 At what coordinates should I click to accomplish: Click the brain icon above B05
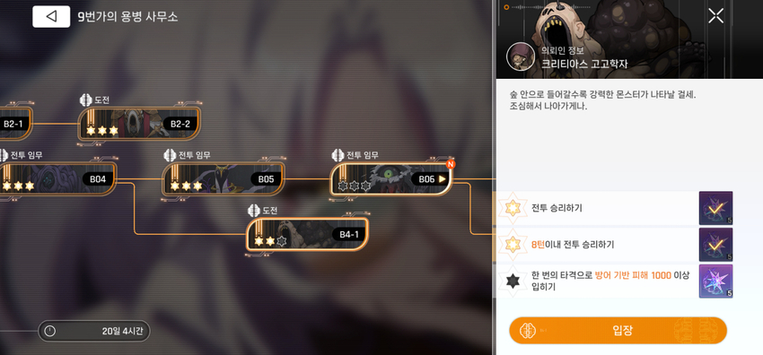170,155
